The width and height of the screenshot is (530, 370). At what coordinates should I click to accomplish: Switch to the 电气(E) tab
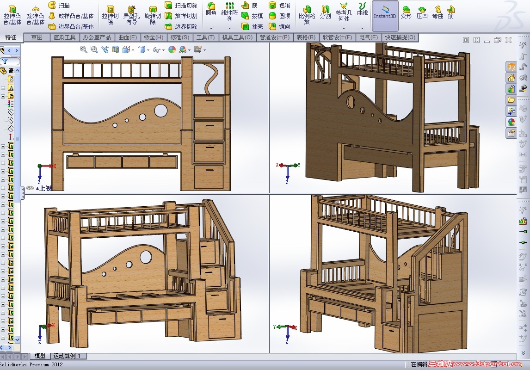[369, 37]
